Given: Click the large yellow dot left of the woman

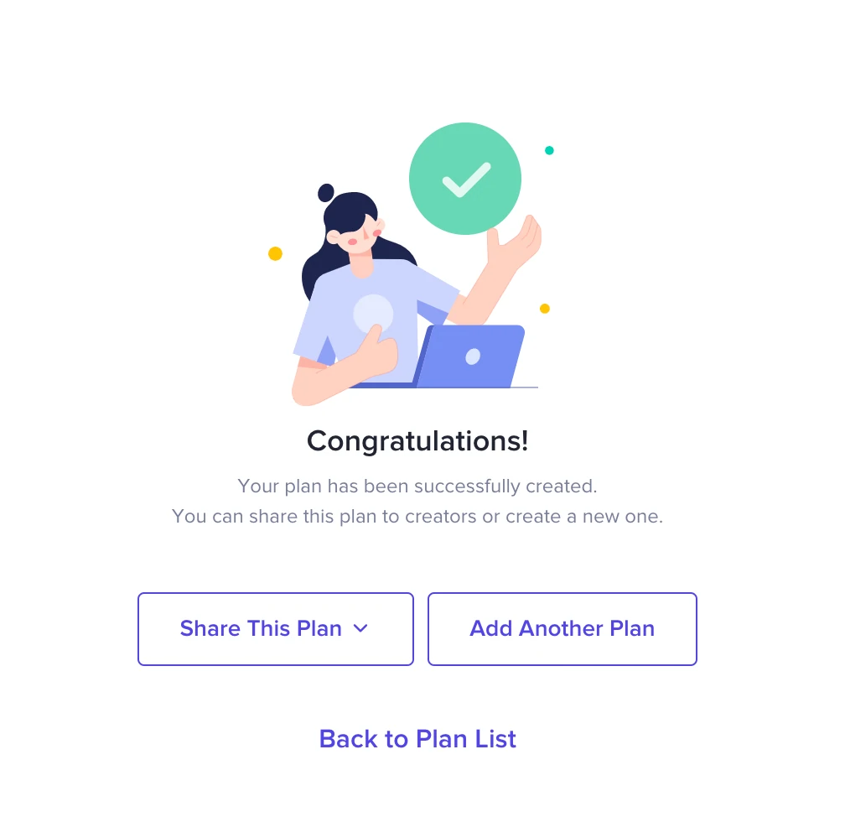Looking at the screenshot, I should click(275, 253).
